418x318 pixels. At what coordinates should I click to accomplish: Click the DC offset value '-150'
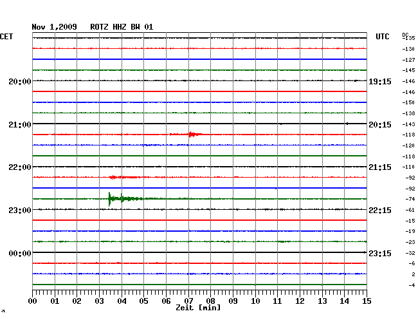tap(408, 102)
